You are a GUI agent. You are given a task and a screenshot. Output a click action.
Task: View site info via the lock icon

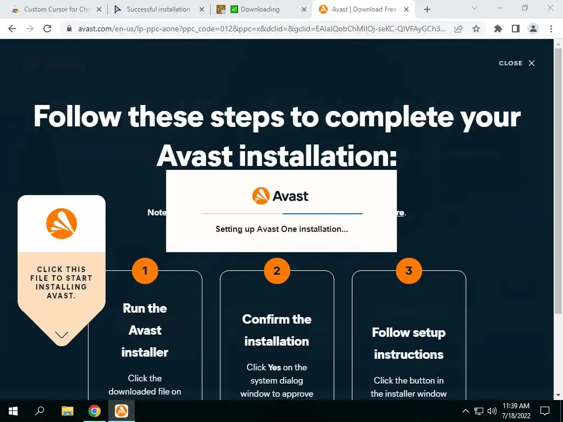coord(69,29)
